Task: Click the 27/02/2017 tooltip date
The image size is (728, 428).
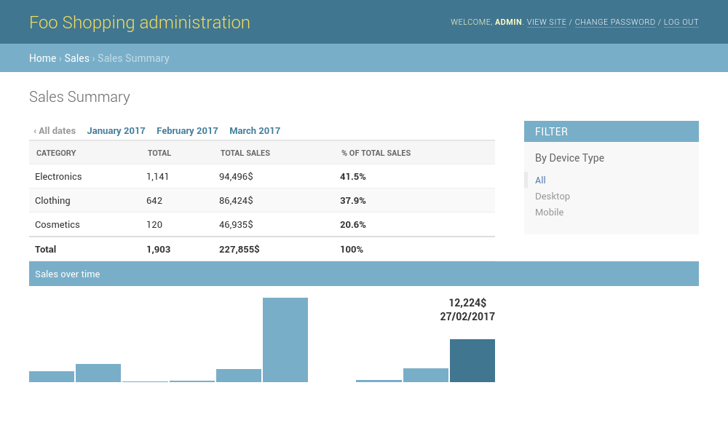Action: click(467, 317)
